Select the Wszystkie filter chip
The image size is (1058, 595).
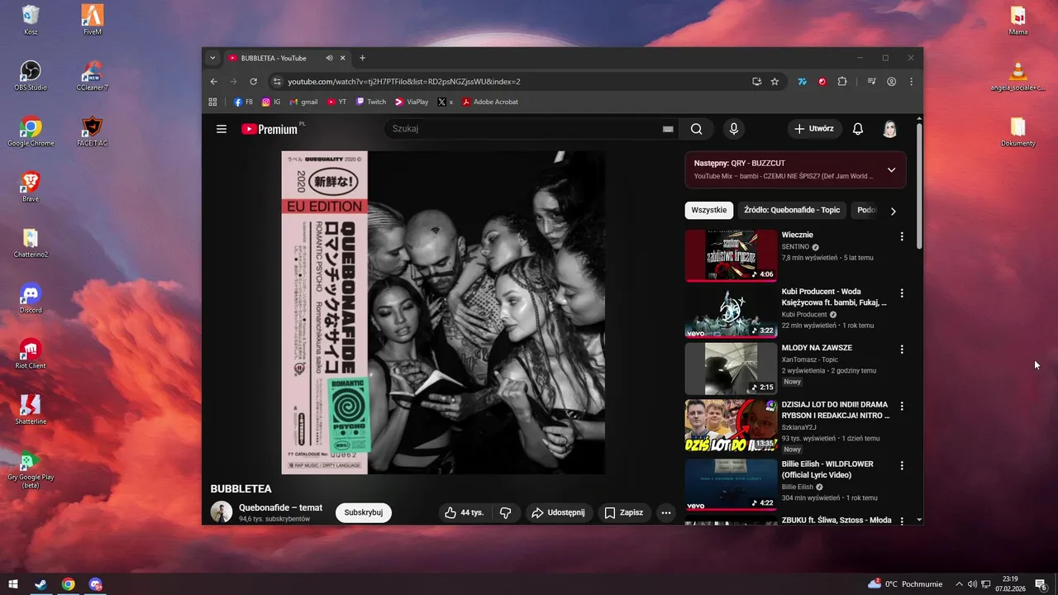709,210
